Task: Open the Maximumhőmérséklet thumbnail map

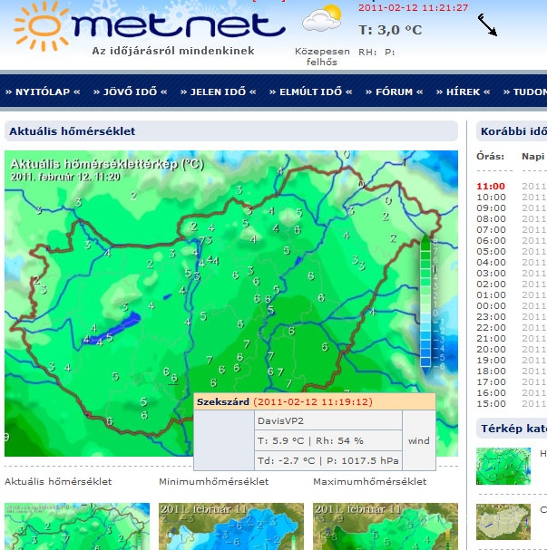Action: pyautogui.click(x=379, y=526)
